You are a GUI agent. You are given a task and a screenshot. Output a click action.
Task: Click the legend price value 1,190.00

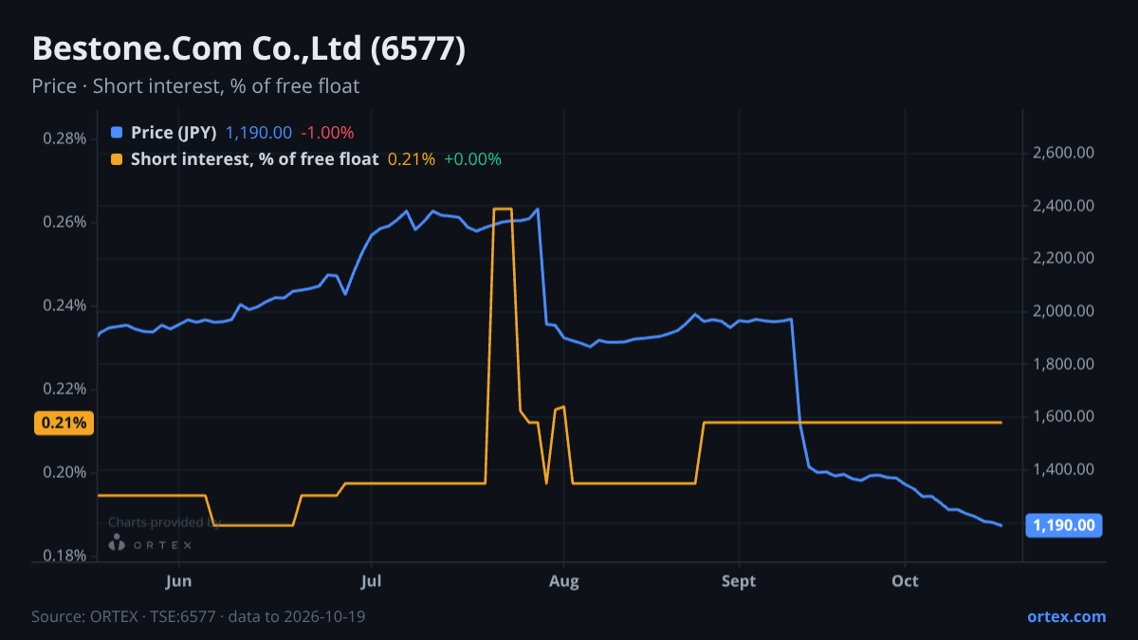click(259, 133)
